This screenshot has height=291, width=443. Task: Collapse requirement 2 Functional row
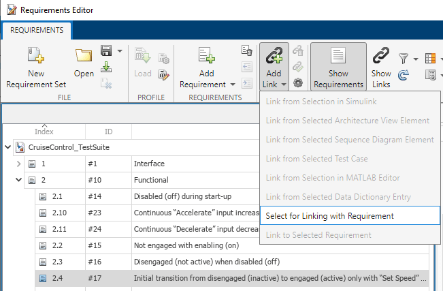coord(18,180)
